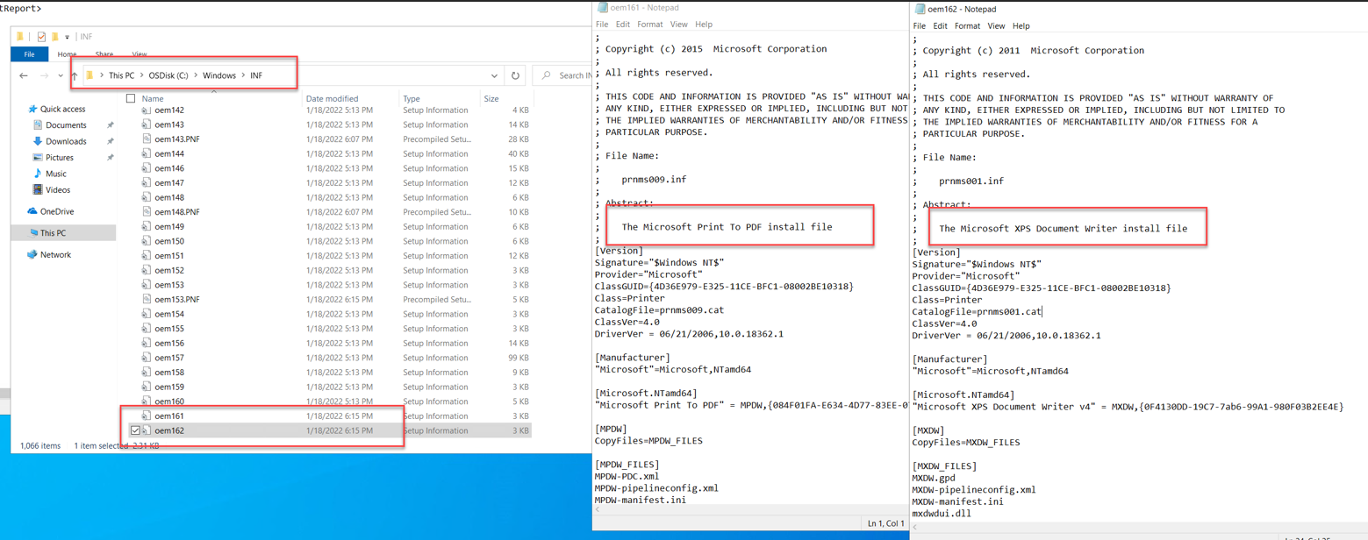The height and width of the screenshot is (540, 1368).
Task: Open View menu in oem161 Notepad
Action: click(x=679, y=25)
